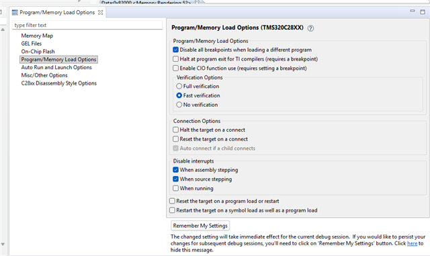The width and height of the screenshot is (430, 256).
Task: Click the left scrollbar down arrow
Action: click(3, 244)
